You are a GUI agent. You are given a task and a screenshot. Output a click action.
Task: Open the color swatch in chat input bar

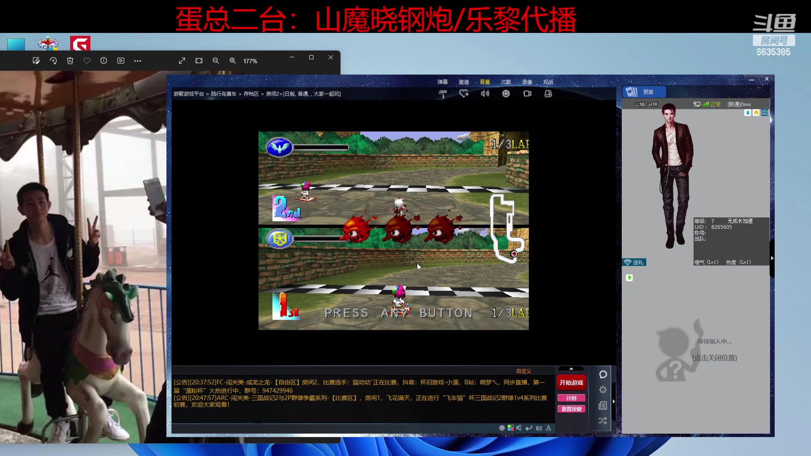coord(511,428)
